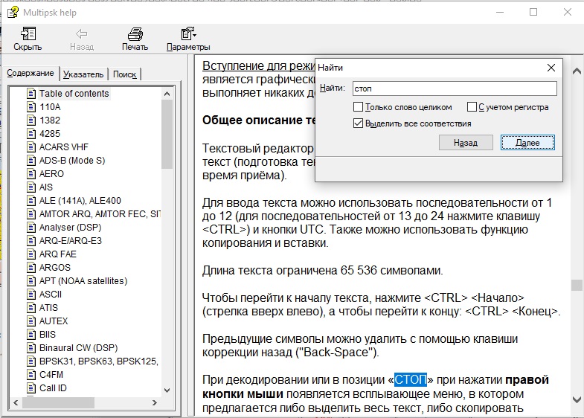This screenshot has width=584, height=418.
Task: Click the Multipsk help title bar icon
Action: coord(13,13)
